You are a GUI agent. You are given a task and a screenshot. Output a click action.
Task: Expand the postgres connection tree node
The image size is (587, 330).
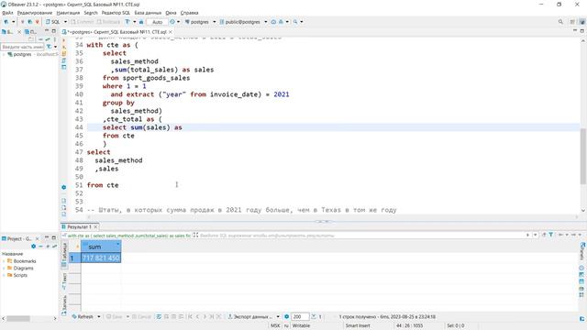pos(4,55)
